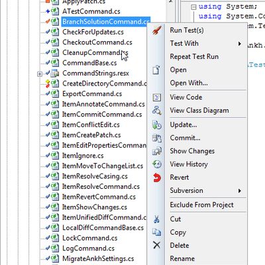
Task: Select ItemUnifiedDiffCommand.cs in tree
Action: pos(105,217)
